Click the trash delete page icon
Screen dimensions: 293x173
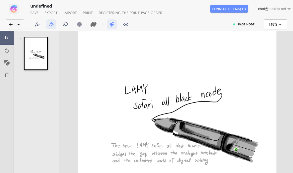point(7,75)
